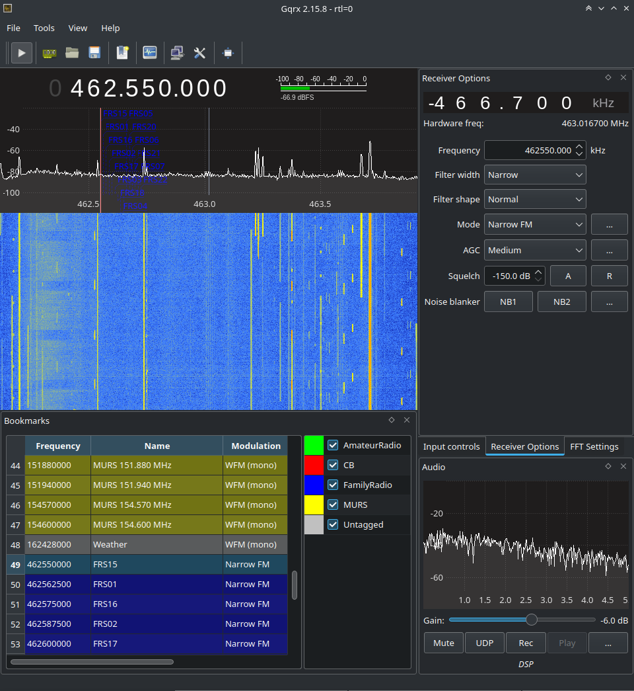Click the Rec button in Audio panel
Image resolution: width=634 pixels, height=691 pixels.
click(x=526, y=643)
